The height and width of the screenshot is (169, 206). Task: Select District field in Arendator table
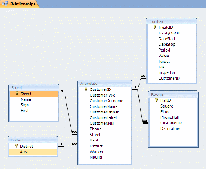click(x=96, y=146)
